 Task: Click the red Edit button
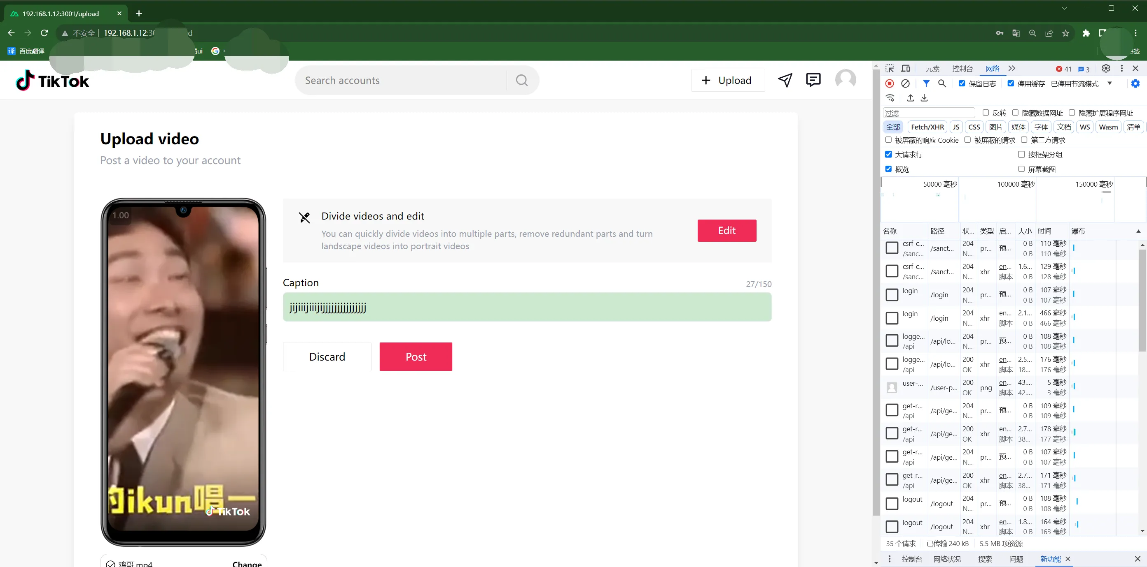[x=727, y=230]
